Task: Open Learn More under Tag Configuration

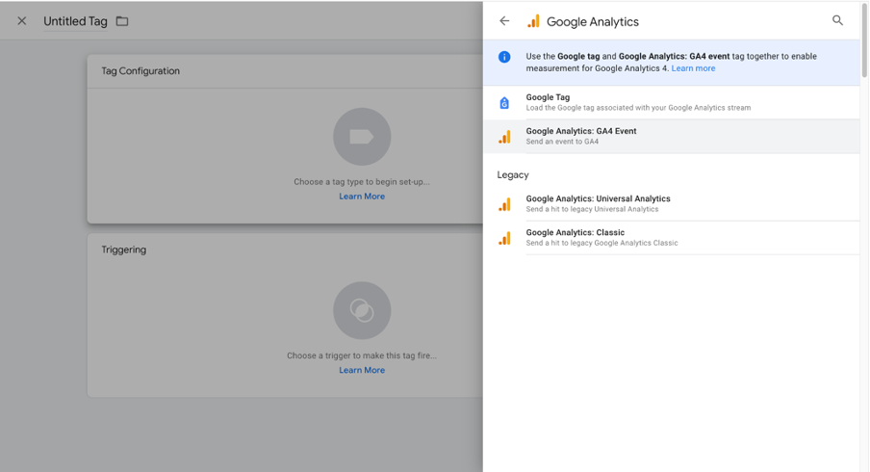Action: [x=362, y=197]
